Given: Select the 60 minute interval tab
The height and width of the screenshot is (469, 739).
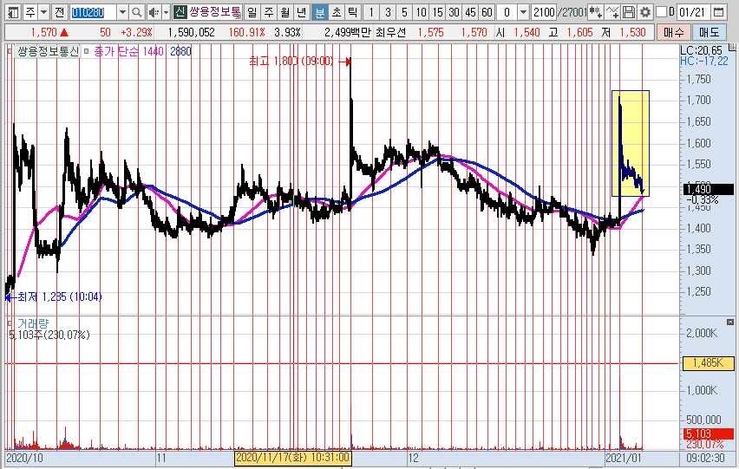Looking at the screenshot, I should click(487, 12).
